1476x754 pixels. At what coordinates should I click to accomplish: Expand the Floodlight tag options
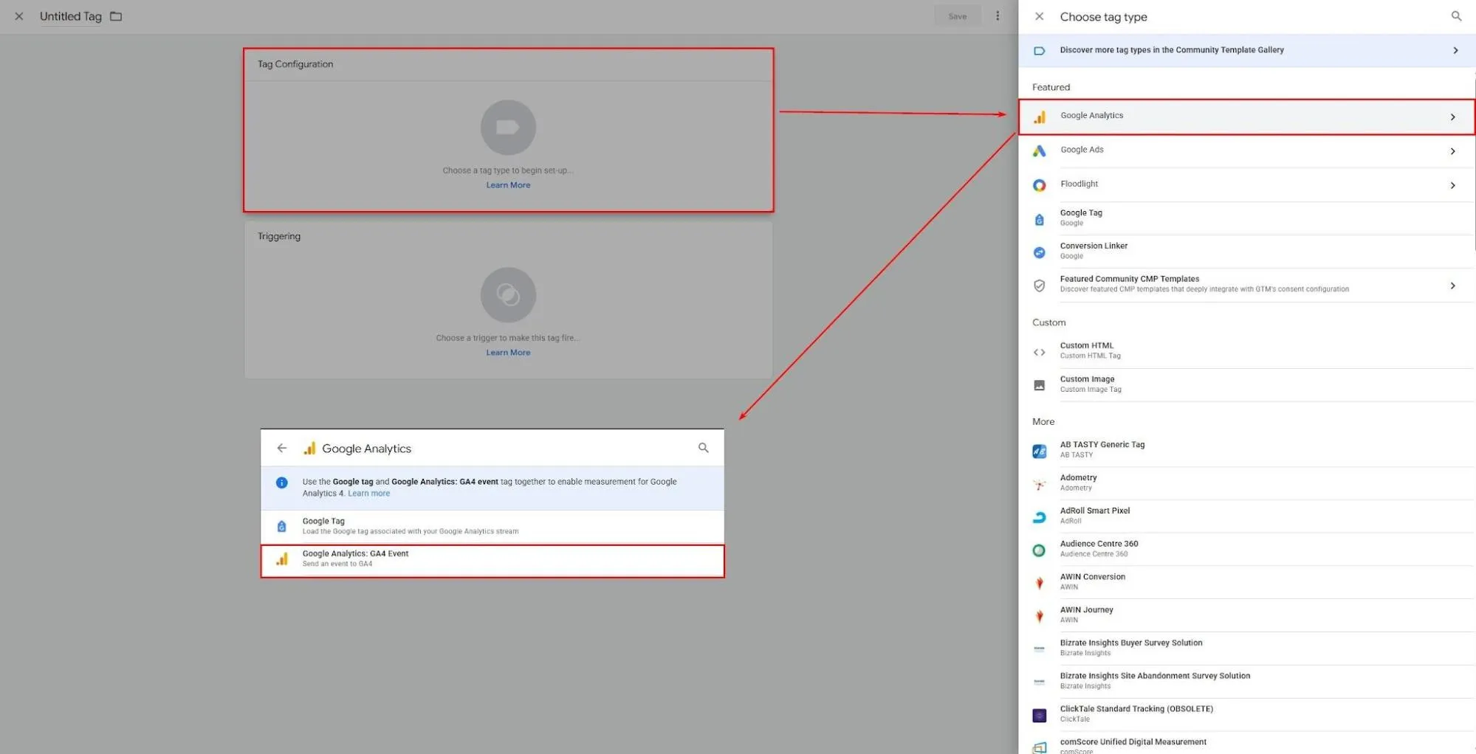click(x=1452, y=185)
